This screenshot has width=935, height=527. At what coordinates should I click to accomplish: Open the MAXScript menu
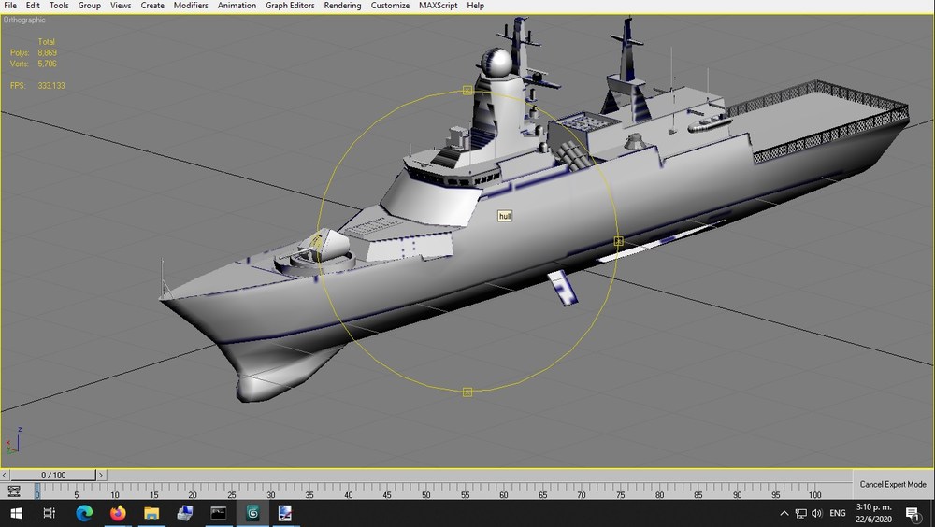pos(439,6)
